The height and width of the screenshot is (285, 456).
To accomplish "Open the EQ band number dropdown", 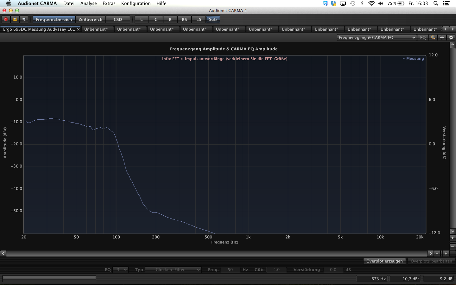I will [x=120, y=270].
